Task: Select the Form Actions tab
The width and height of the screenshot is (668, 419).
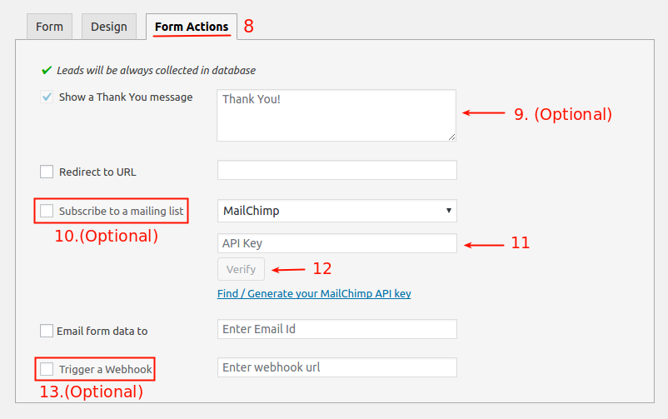Action: pos(192,27)
